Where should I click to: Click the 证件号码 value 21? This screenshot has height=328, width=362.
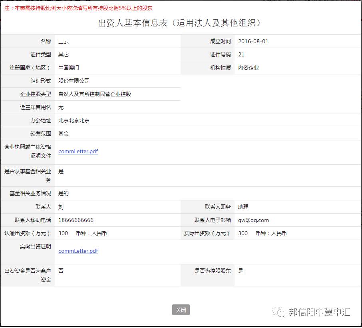click(241, 54)
